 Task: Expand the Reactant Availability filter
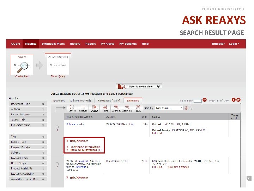click(28, 174)
